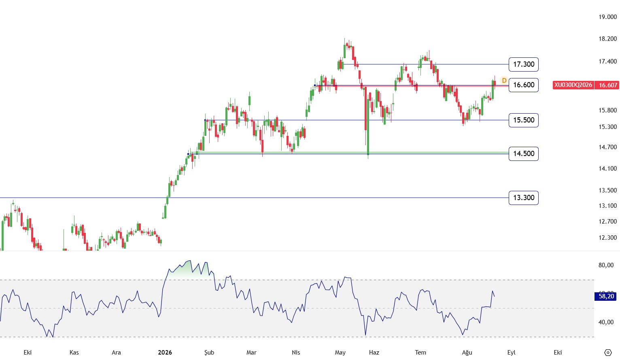Click 12.300 on the price axis

point(608,238)
